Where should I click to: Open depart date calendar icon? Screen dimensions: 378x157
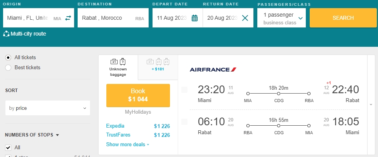pos(195,18)
